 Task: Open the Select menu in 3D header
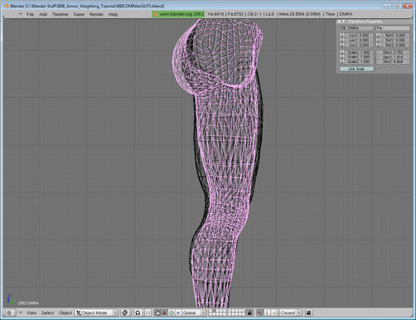(47, 313)
